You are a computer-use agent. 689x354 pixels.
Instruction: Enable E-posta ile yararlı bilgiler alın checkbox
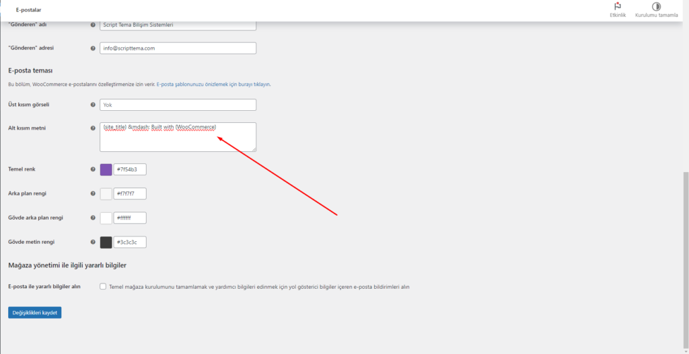103,286
